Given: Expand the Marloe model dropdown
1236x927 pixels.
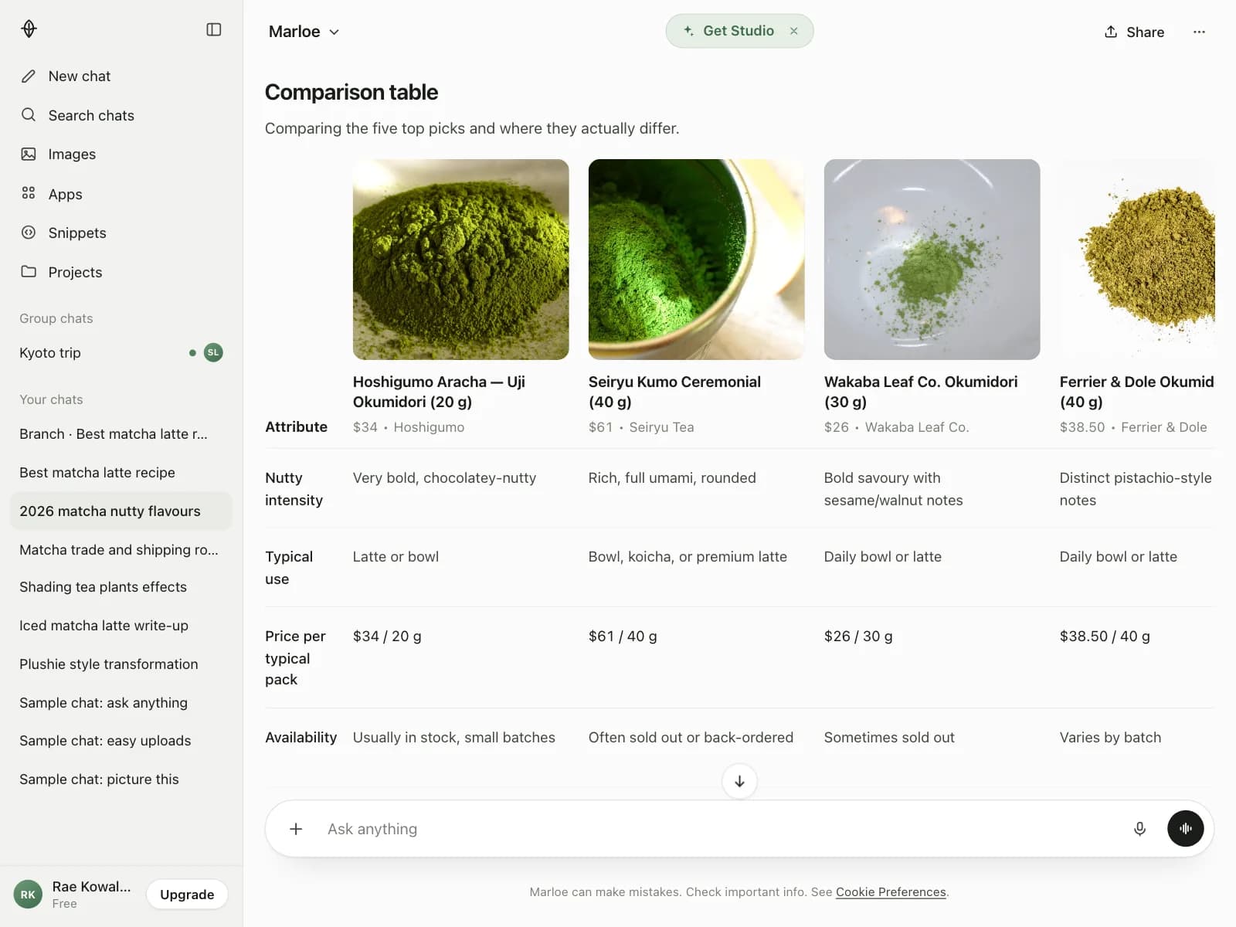Looking at the screenshot, I should [304, 32].
